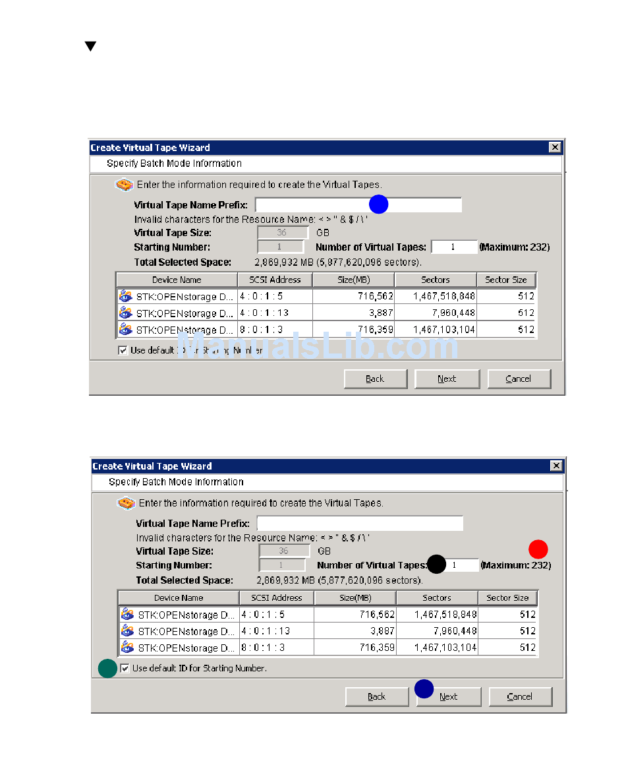Image resolution: width=626 pixels, height=763 pixels.
Task: Sort by Sectors column in lower wizard
Action: tap(437, 598)
